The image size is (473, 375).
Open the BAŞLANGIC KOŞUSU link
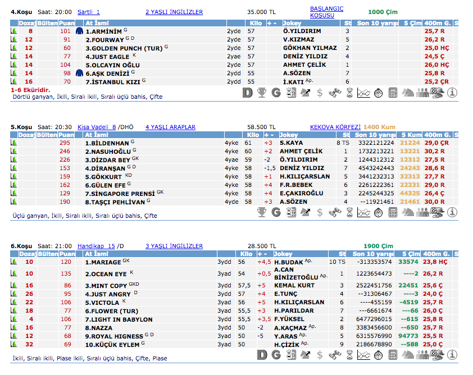(x=326, y=12)
